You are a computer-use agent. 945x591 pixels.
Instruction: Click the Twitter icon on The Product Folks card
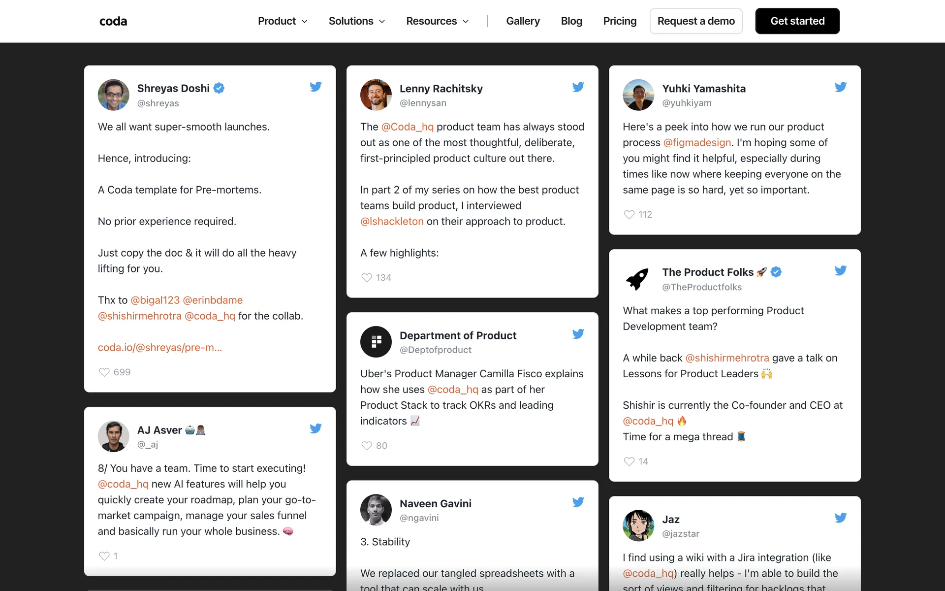pos(840,270)
